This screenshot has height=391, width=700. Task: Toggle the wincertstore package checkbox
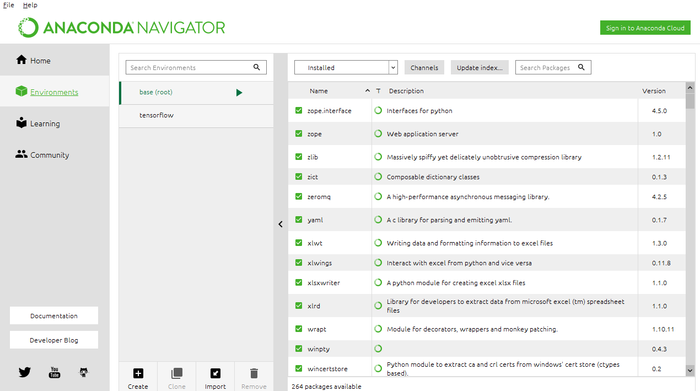click(299, 368)
